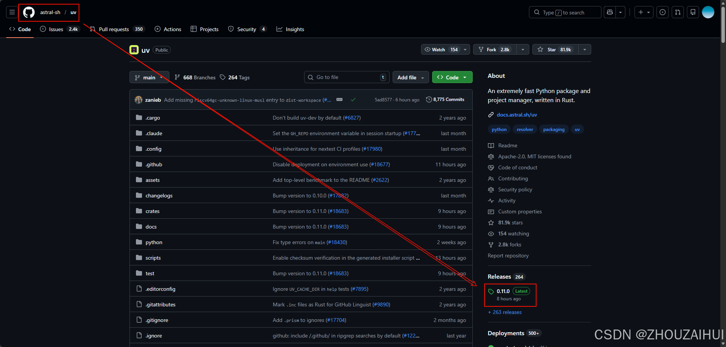
Task: Star the uv repository
Action: 556,49
